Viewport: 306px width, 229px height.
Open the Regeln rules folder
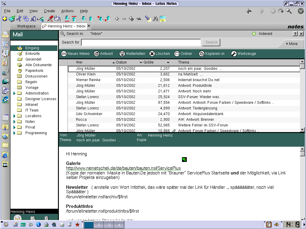31,82
